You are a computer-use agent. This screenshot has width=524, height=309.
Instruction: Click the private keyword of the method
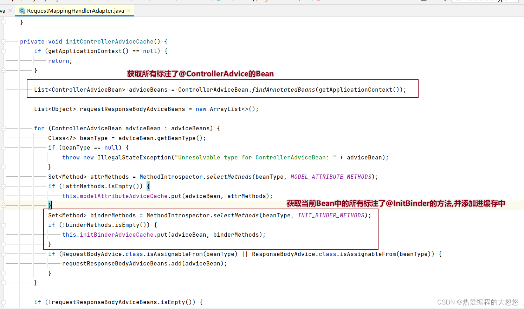tap(32, 41)
